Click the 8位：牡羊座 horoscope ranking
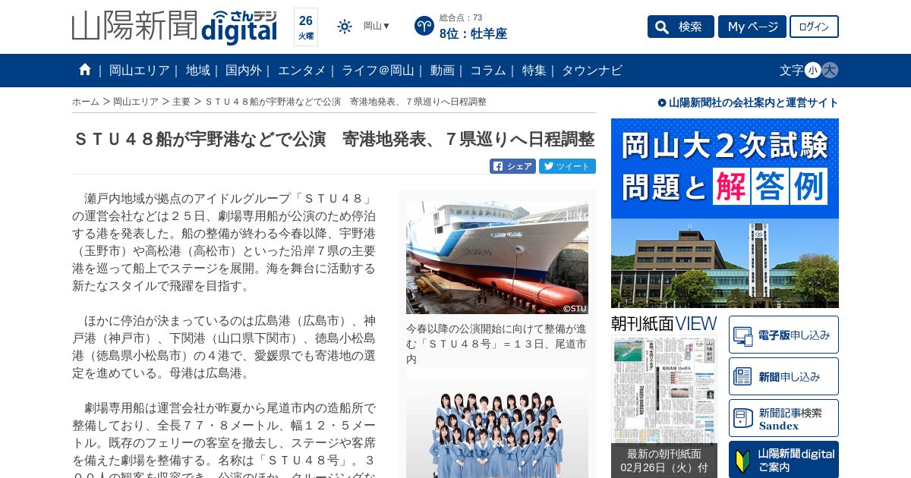Image resolution: width=911 pixels, height=478 pixels. pyautogui.click(x=473, y=33)
